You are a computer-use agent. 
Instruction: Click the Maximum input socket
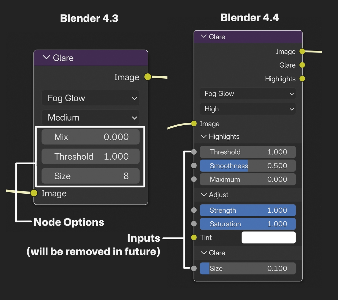(194, 179)
